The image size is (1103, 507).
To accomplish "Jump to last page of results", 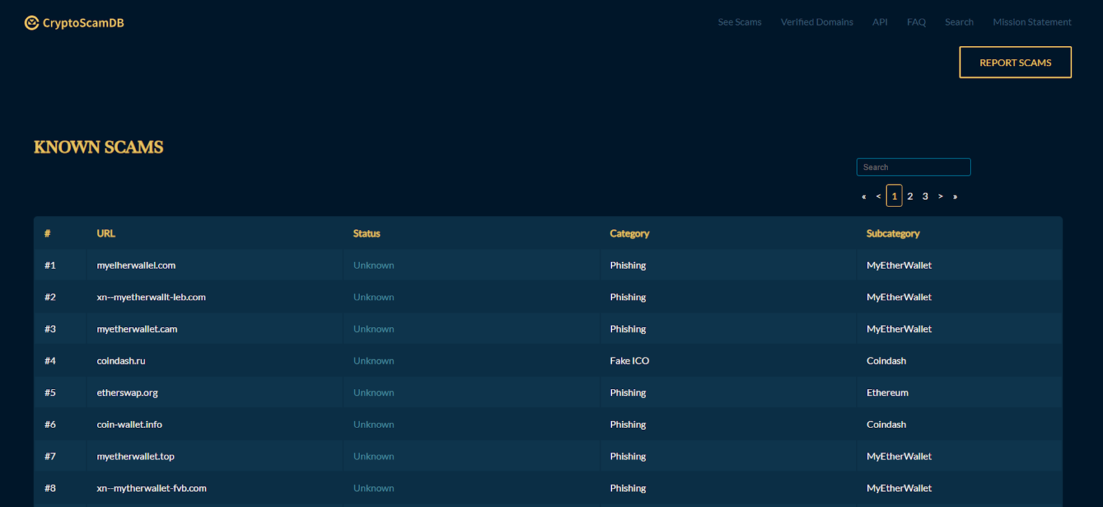I will (x=955, y=196).
